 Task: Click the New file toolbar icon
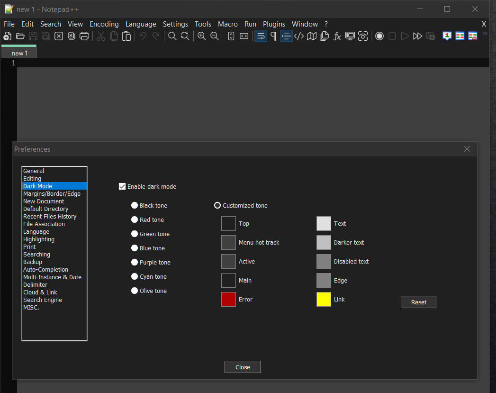point(8,37)
